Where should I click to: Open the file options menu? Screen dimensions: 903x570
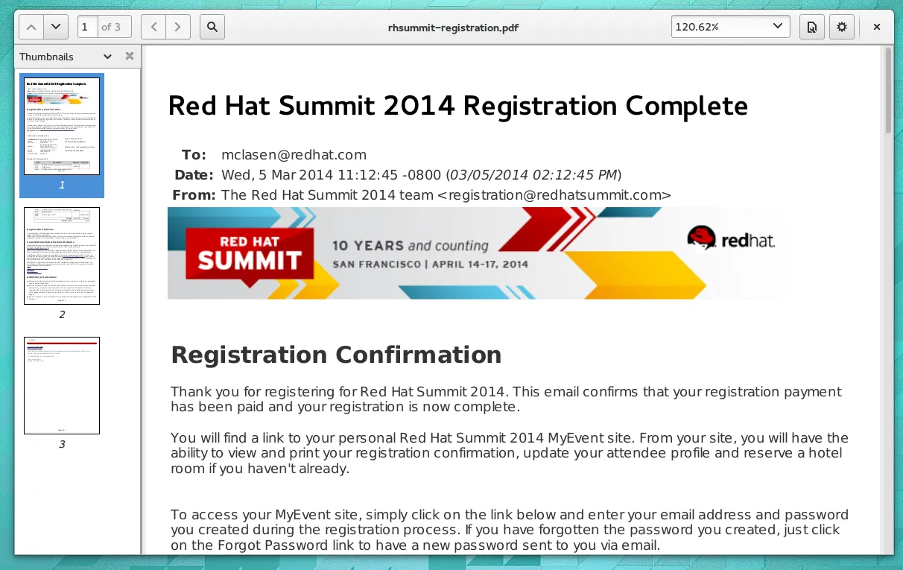(x=812, y=28)
